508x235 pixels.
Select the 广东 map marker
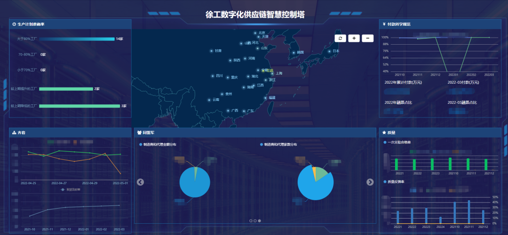[x=244, y=111]
